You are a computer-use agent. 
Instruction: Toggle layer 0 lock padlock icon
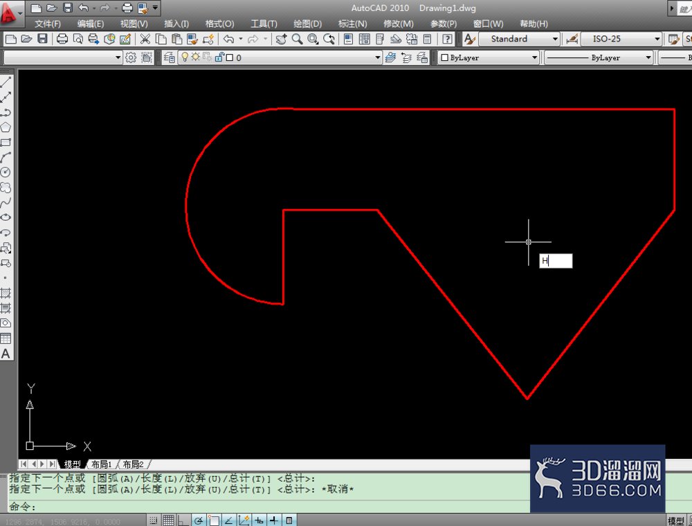219,57
